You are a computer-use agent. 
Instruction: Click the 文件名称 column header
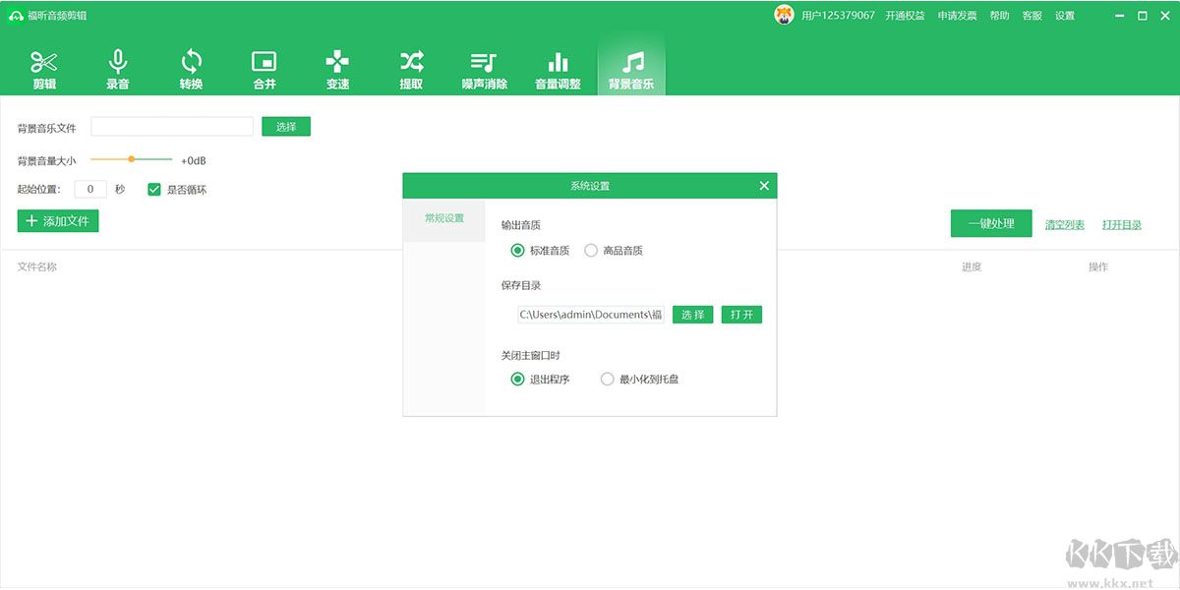(x=37, y=266)
